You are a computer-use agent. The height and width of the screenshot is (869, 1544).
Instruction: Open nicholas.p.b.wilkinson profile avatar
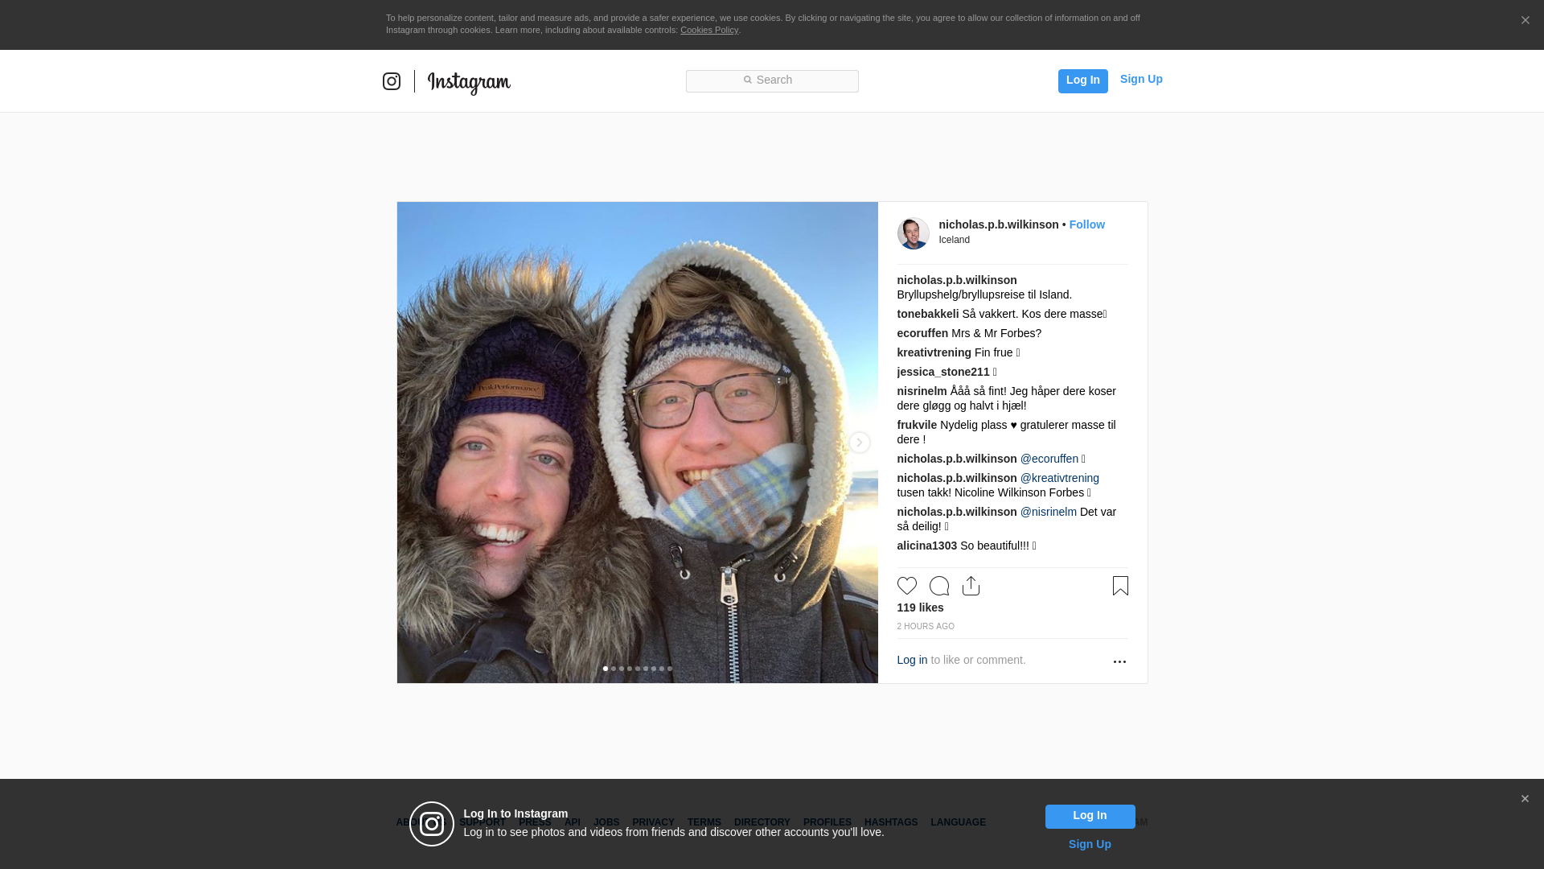pos(913,233)
